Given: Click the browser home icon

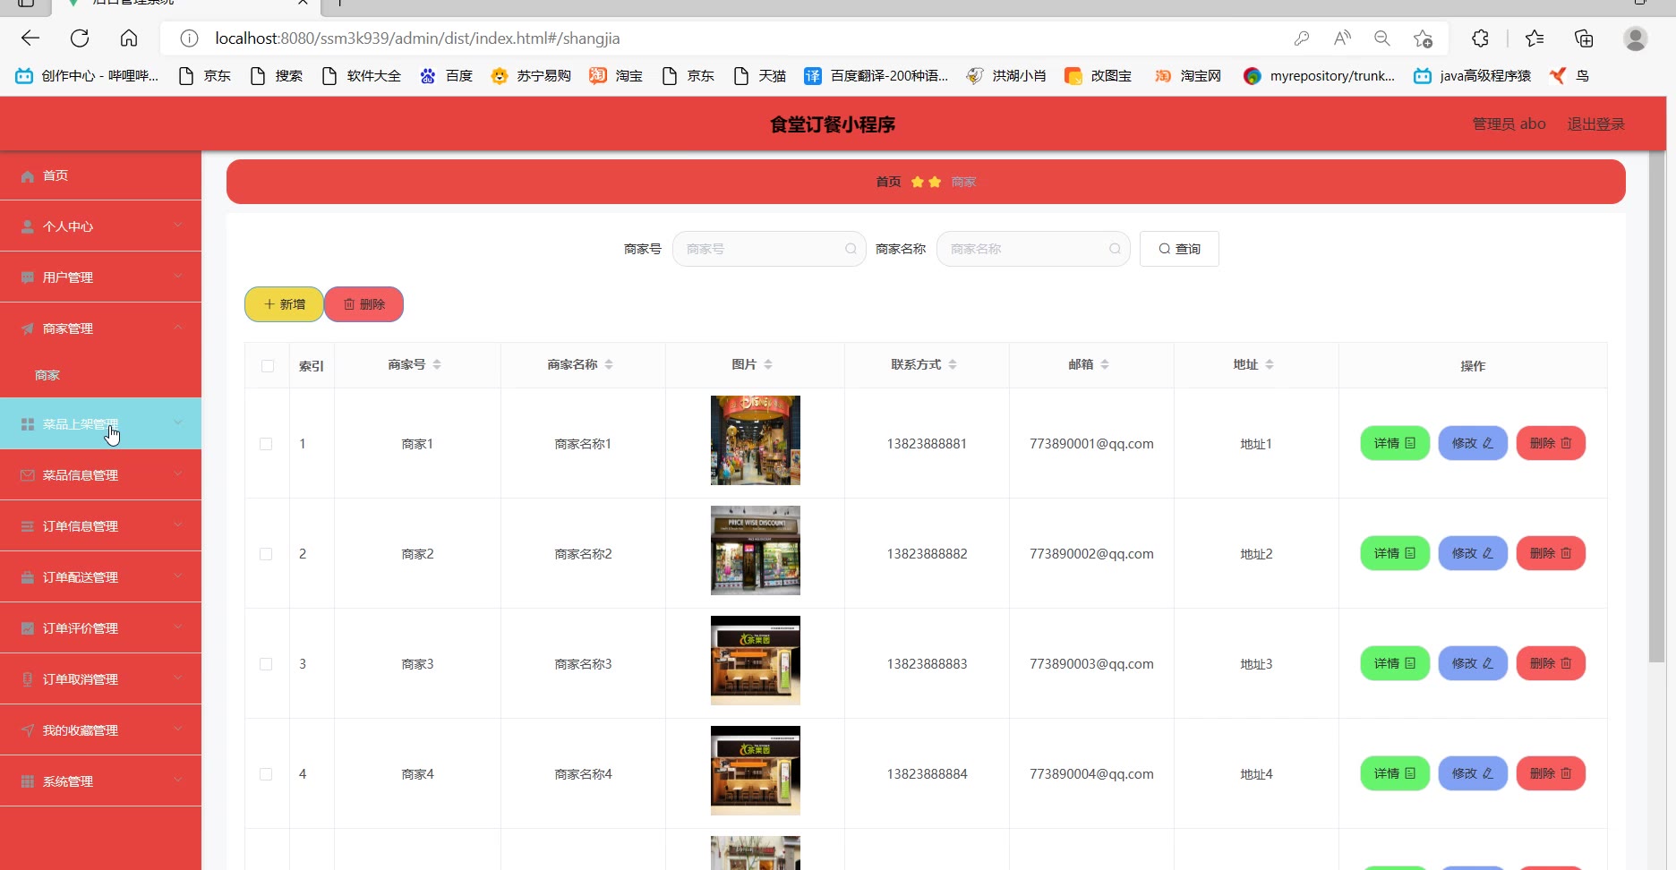Looking at the screenshot, I should click(x=129, y=38).
